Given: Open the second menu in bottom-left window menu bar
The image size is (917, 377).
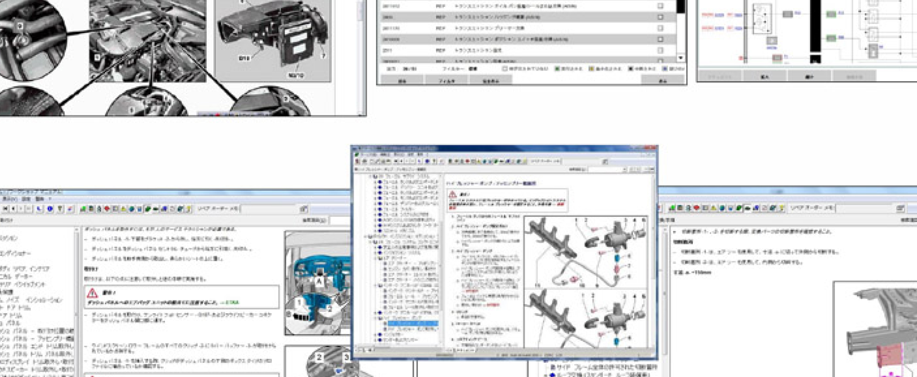Looking at the screenshot, I should pos(26,200).
